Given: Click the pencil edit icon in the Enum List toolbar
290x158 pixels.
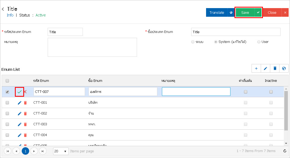Looking at the screenshot, I should [x=265, y=69].
